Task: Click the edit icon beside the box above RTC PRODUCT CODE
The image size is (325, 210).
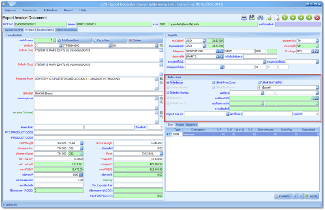Action: pos(161,112)
